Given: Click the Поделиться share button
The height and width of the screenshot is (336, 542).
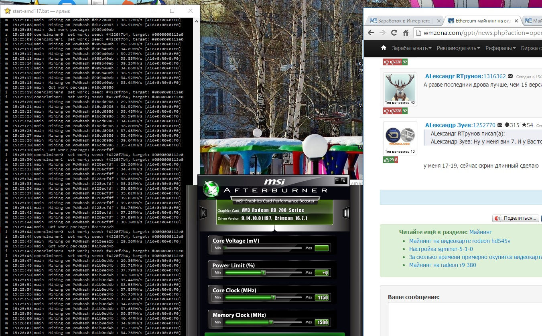Looking at the screenshot, I should (x=515, y=218).
